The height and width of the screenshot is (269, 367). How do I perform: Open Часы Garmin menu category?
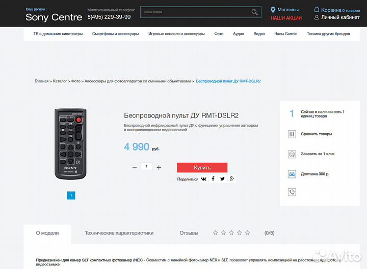(x=286, y=34)
